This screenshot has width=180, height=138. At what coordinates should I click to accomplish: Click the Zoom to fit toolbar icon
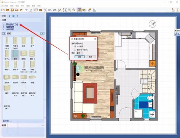65,10
